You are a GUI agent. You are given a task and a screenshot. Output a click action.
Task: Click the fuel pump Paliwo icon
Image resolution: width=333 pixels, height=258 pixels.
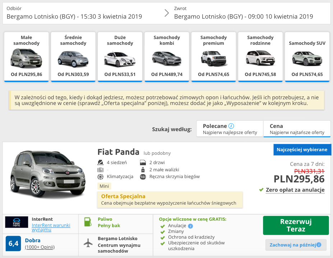click(x=88, y=222)
